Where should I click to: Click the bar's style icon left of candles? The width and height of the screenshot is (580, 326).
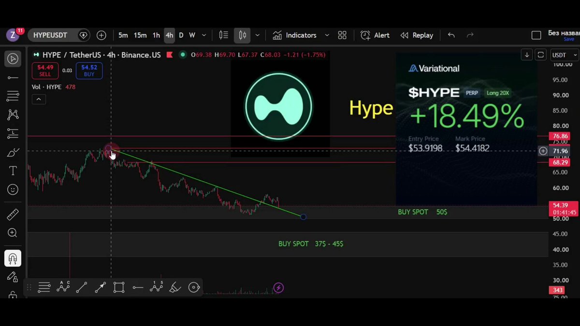coord(223,35)
